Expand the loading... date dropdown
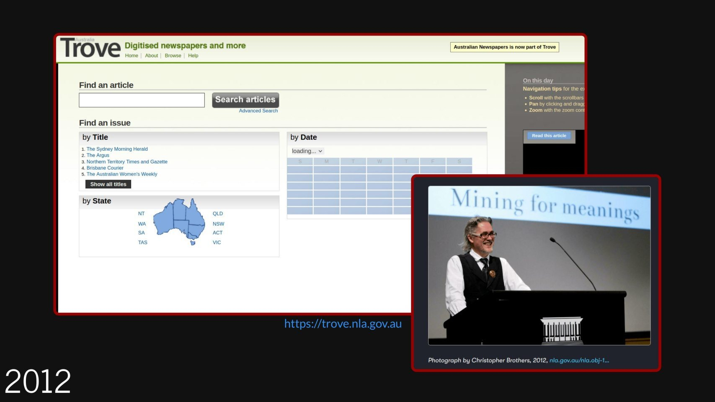The image size is (715, 402). pyautogui.click(x=307, y=151)
